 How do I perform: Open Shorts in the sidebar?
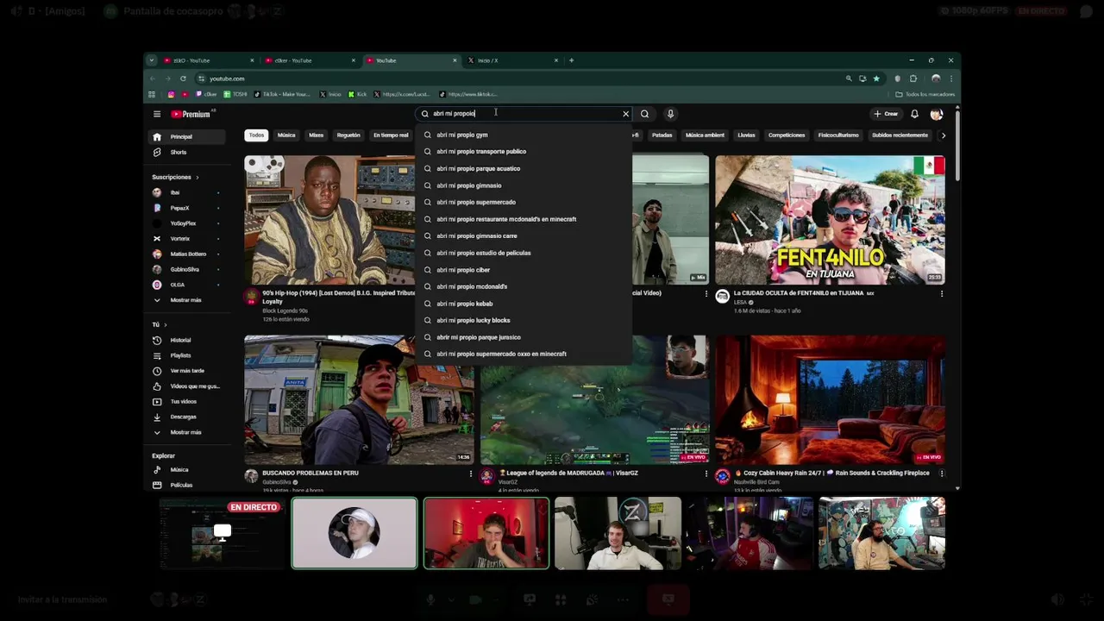(188, 152)
